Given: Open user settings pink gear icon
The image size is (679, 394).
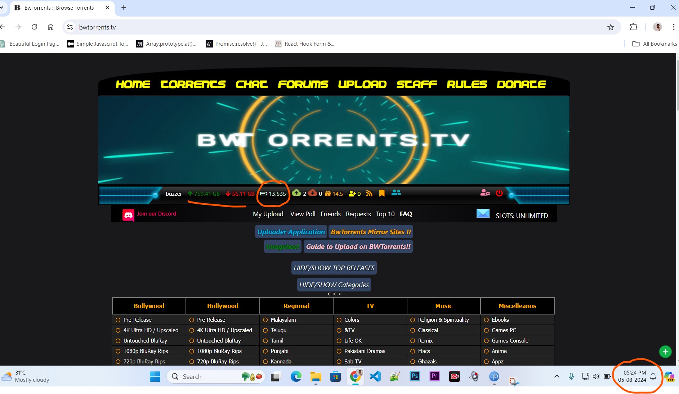Looking at the screenshot, I should 485,193.
